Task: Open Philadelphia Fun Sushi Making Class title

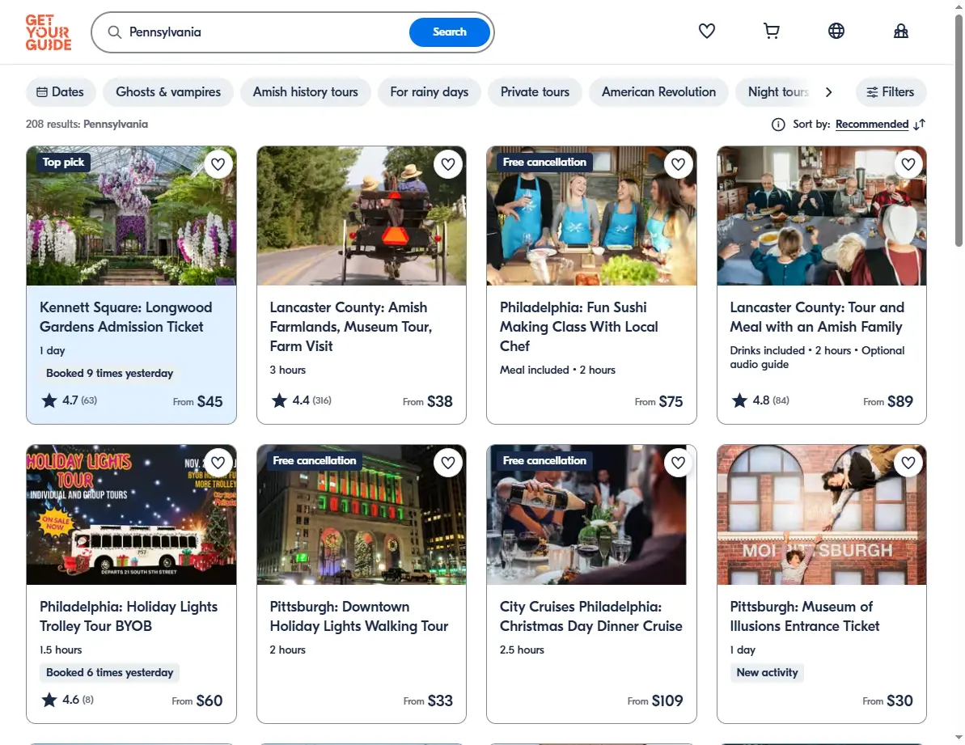Action: click(x=578, y=327)
